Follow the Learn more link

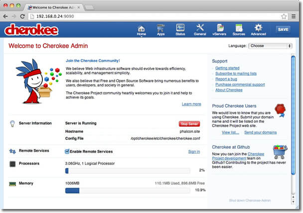tap(191, 104)
